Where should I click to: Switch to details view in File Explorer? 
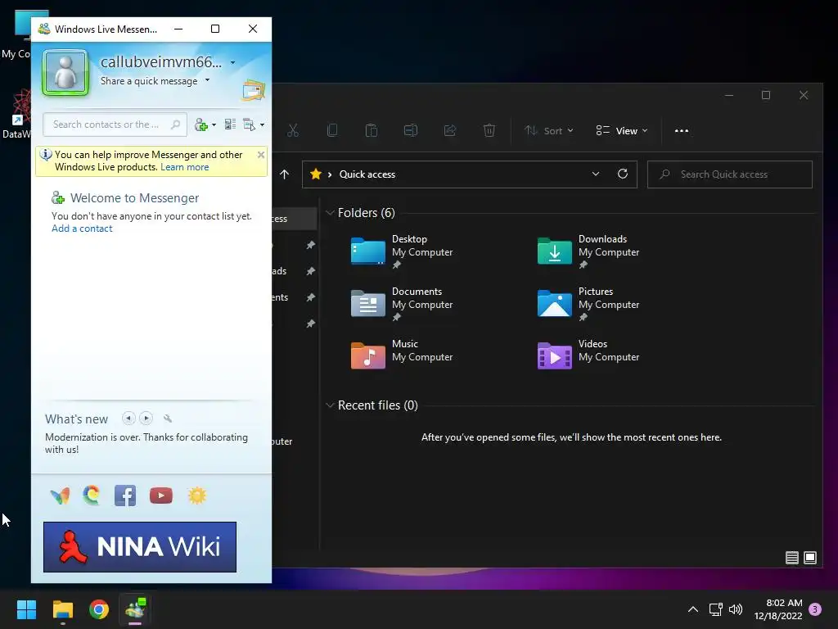coord(792,558)
